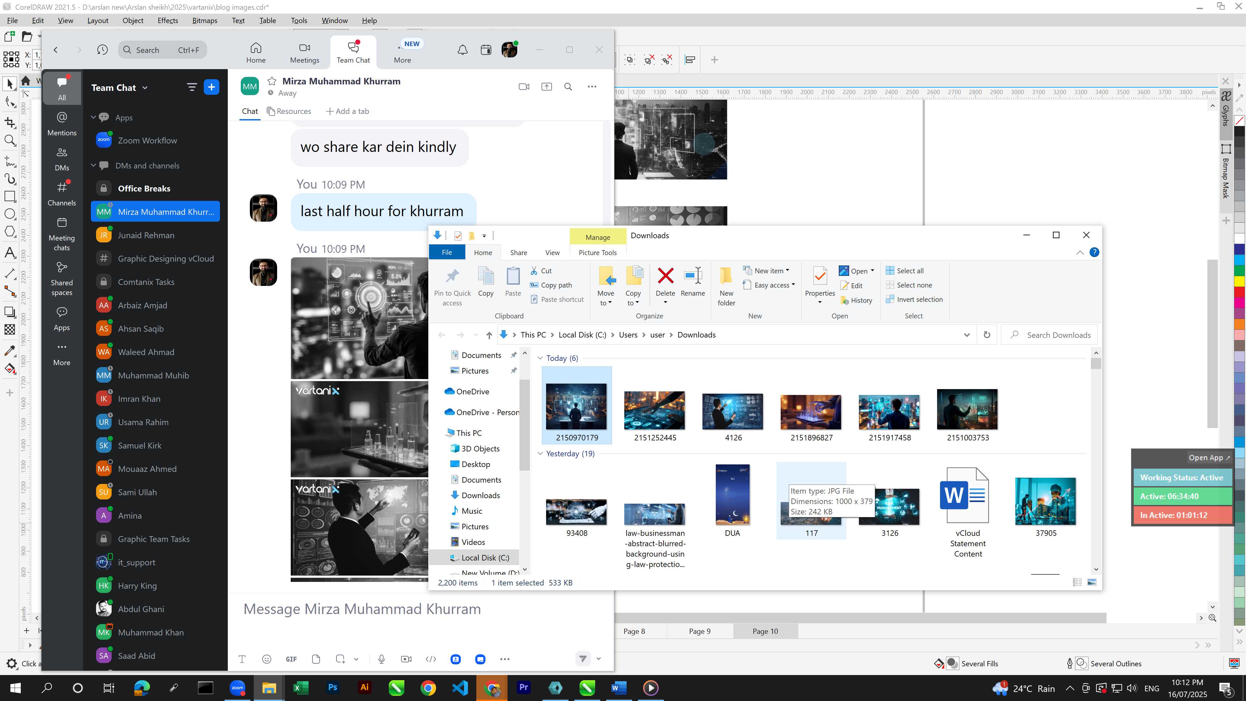
Task: Open GIF picker in Zoom message toolbar
Action: coord(291,659)
